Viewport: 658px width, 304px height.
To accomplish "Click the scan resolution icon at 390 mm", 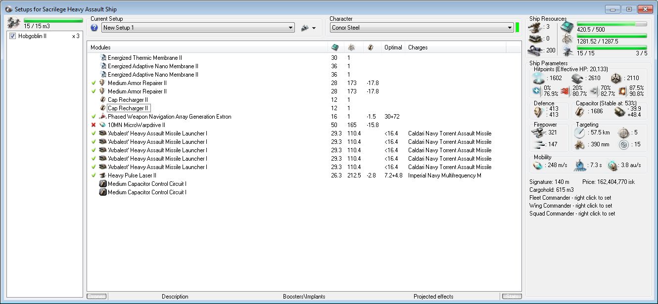I will coord(580,144).
